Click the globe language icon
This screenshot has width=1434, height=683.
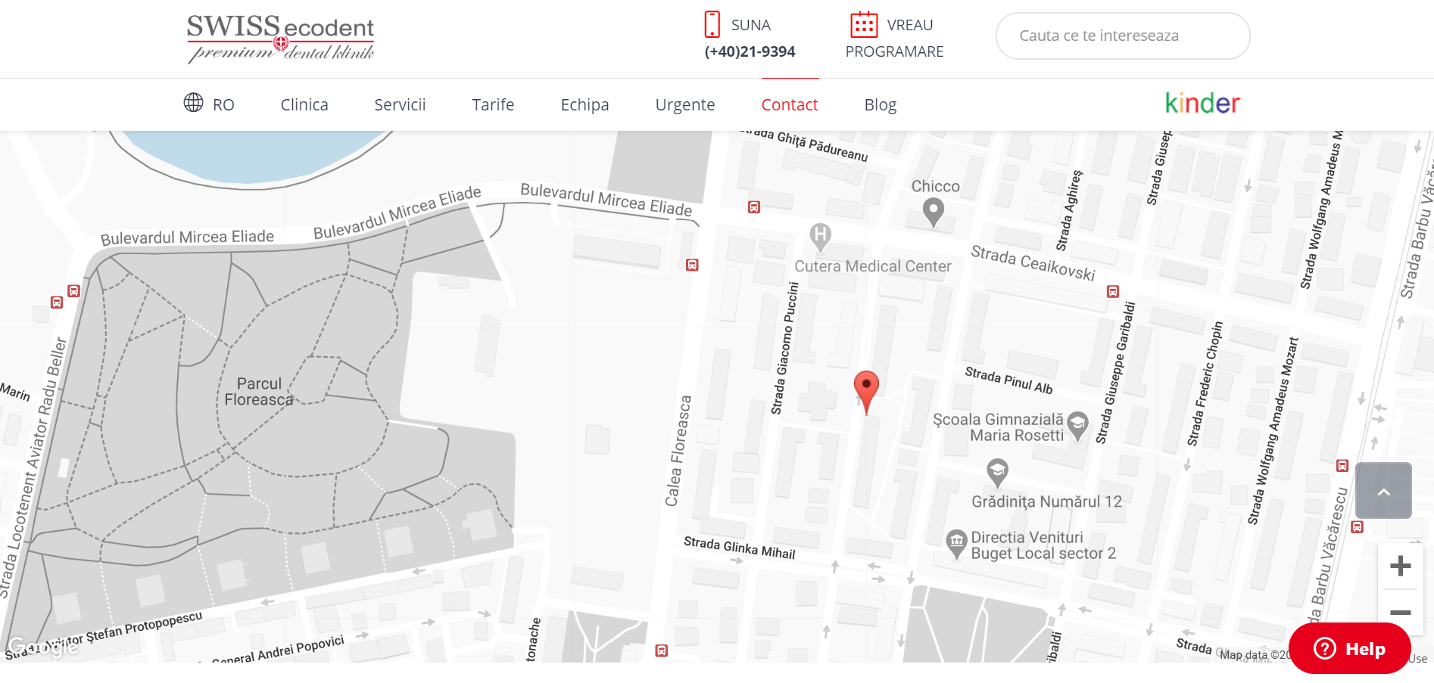tap(193, 102)
